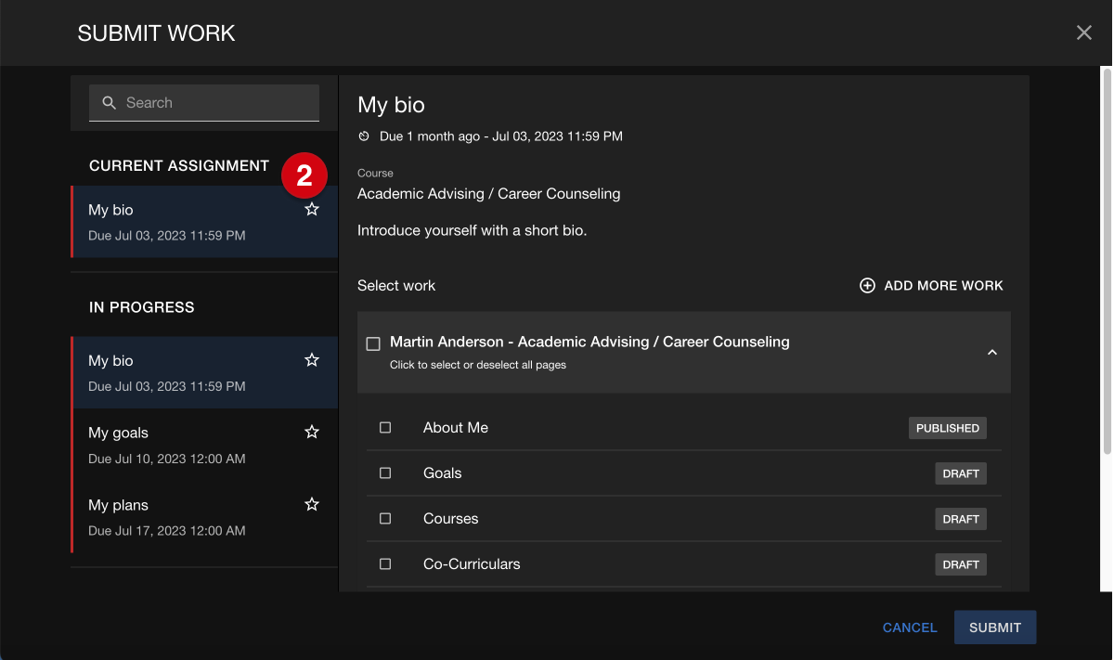Click the search magnifier icon
This screenshot has height=660, width=1114.
tap(109, 103)
